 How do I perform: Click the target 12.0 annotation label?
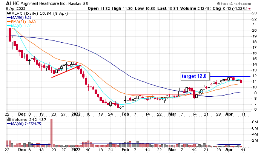(195, 76)
